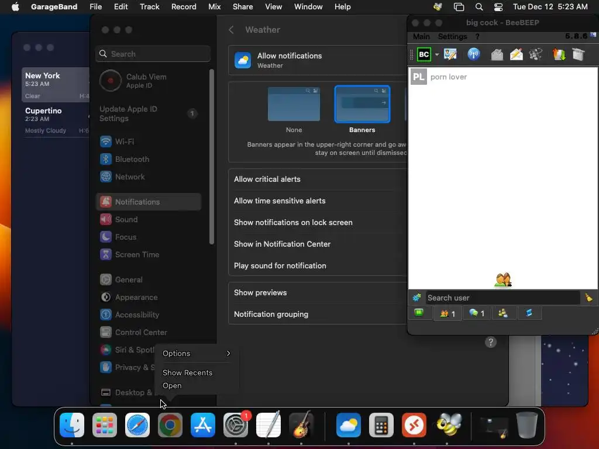Expand the dropdown arrow next to BC icon

(436, 54)
